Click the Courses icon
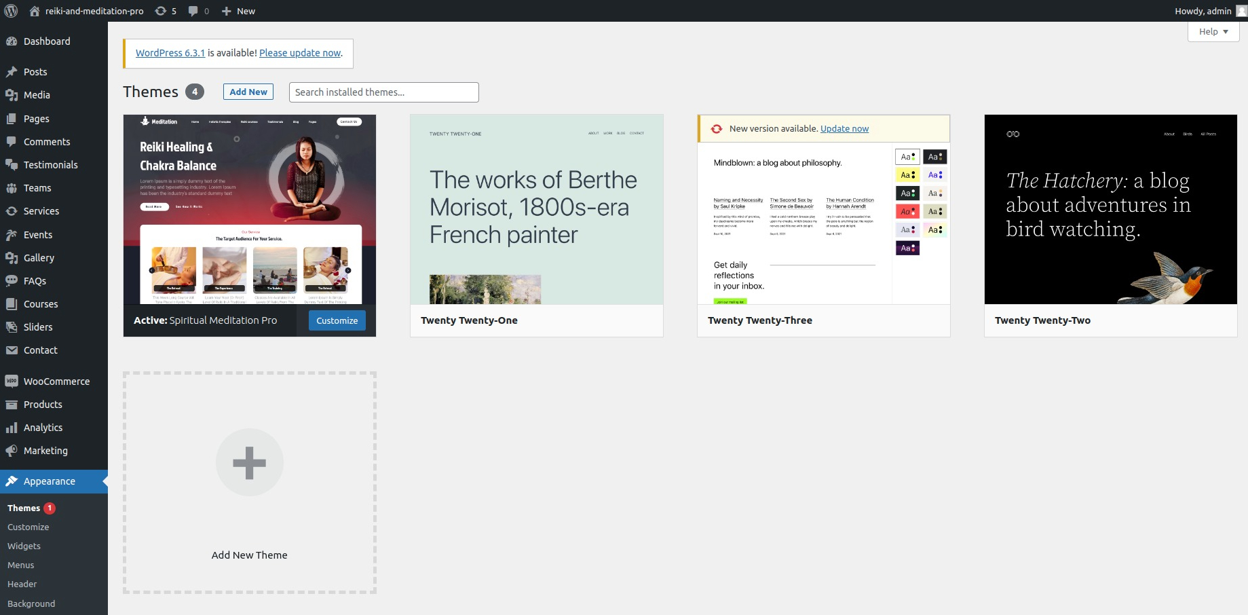The width and height of the screenshot is (1248, 615). click(12, 304)
